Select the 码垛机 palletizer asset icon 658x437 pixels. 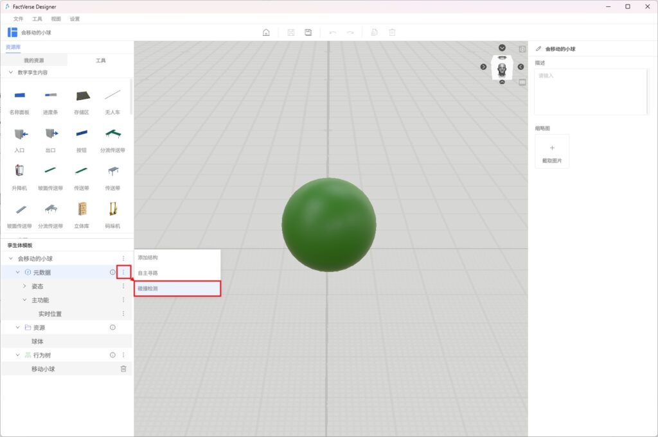[x=114, y=209]
